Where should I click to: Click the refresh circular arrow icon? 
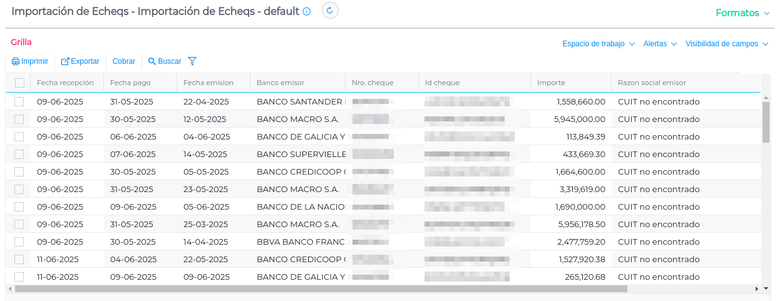tap(330, 11)
